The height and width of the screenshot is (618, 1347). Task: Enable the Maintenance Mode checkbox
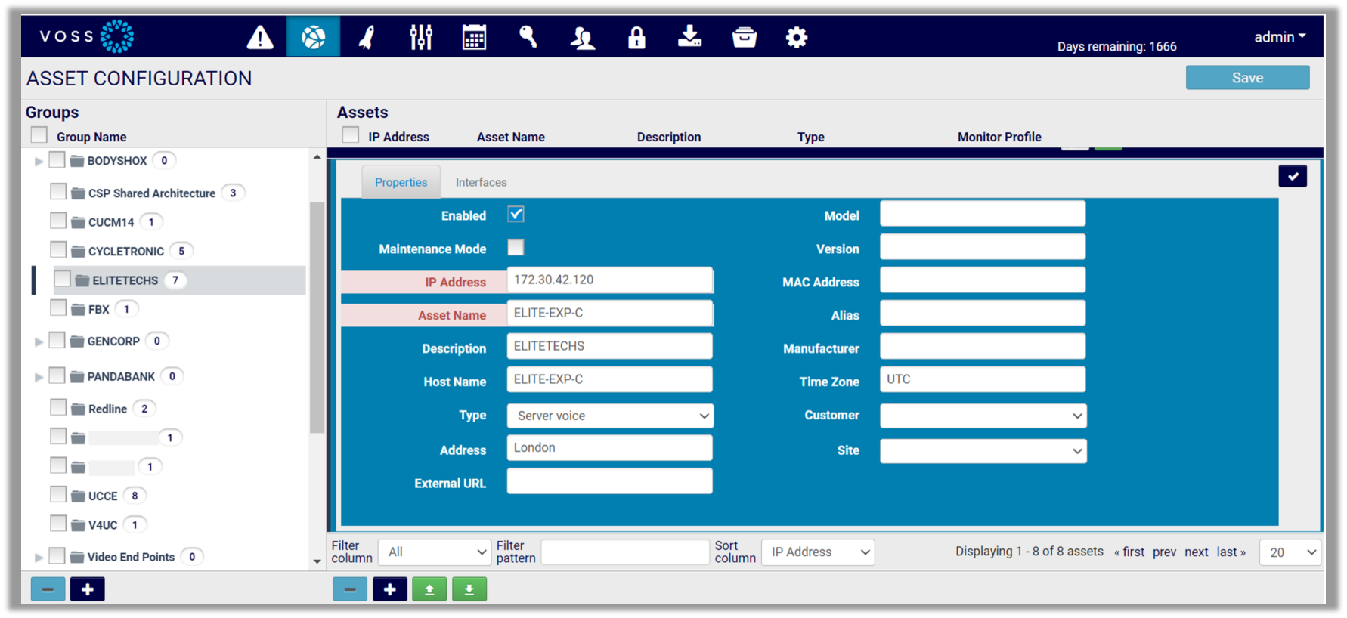tap(516, 248)
